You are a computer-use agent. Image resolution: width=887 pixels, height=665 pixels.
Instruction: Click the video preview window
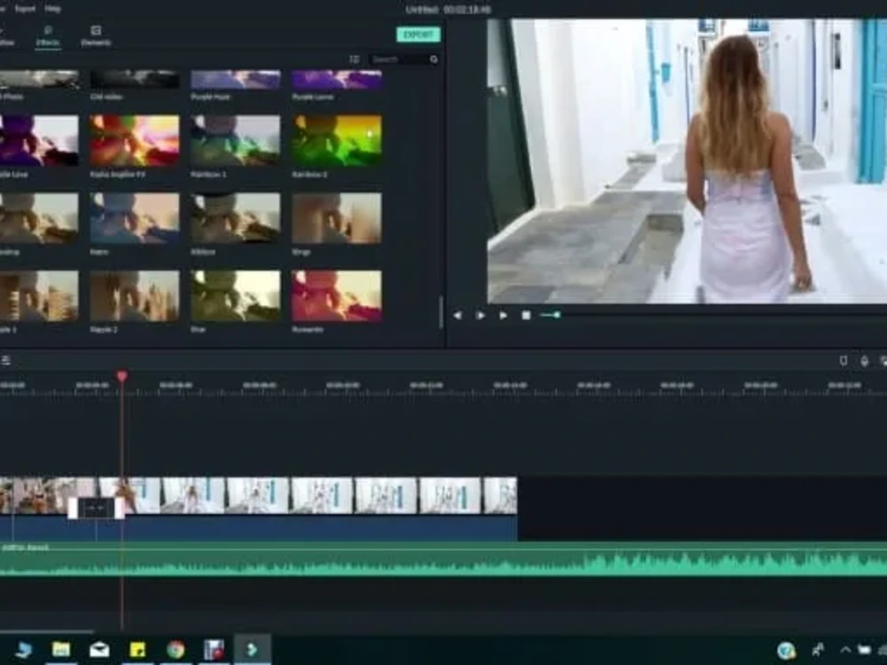tap(687, 161)
